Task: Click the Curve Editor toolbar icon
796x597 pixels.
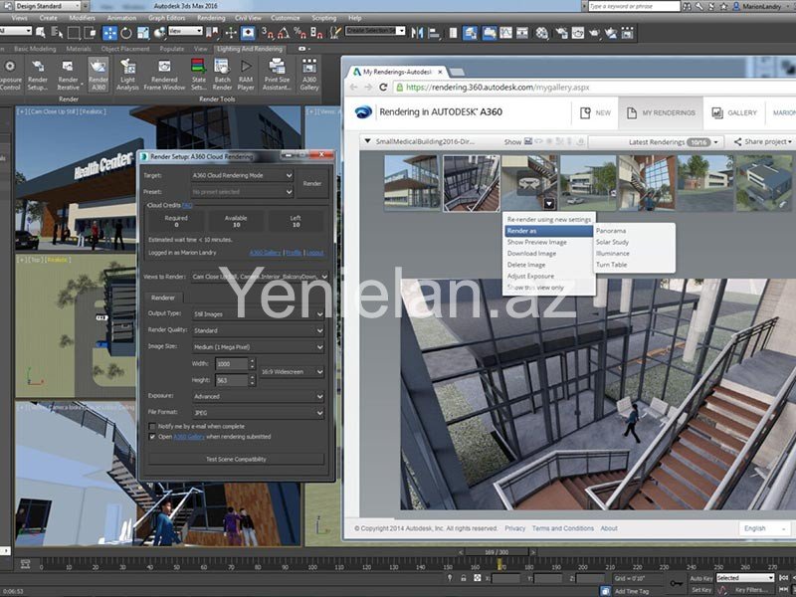Action: (506, 33)
